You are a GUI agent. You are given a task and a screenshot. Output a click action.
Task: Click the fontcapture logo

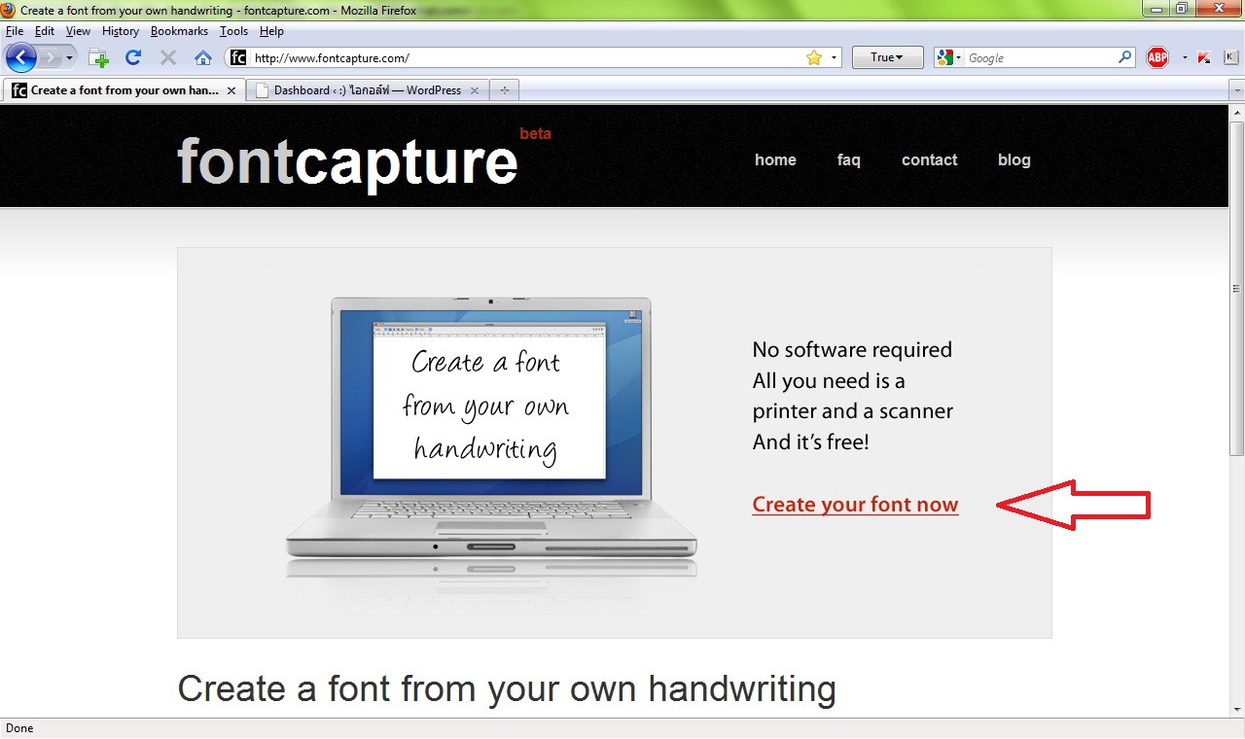[x=347, y=160]
